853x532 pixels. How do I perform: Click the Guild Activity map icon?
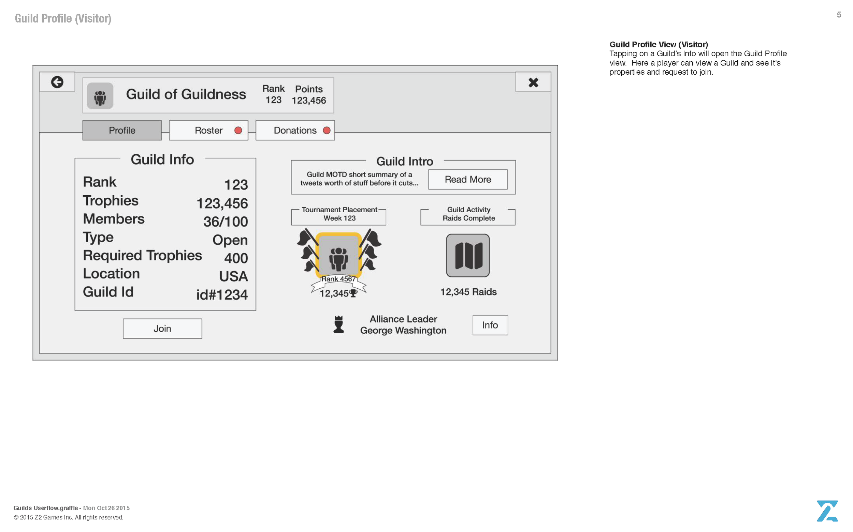[x=468, y=256]
